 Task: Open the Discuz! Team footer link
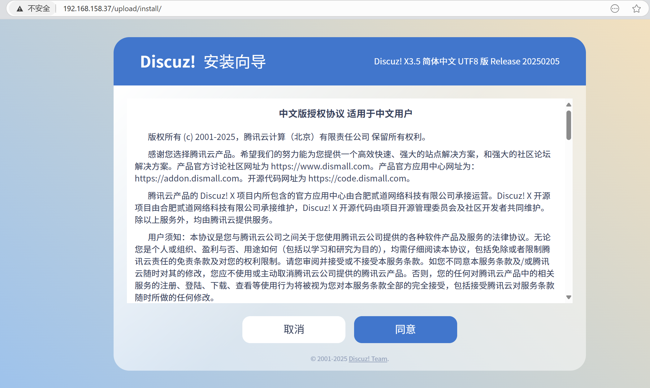[x=368, y=359]
